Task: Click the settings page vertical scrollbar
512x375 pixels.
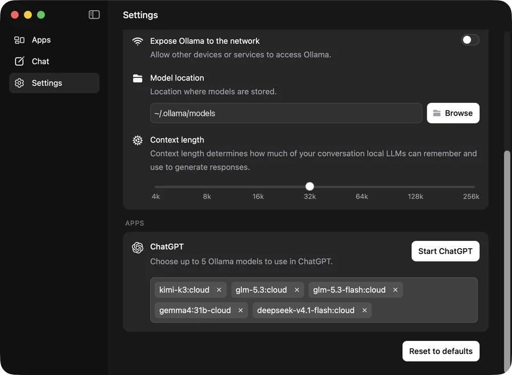Action: tap(507, 261)
